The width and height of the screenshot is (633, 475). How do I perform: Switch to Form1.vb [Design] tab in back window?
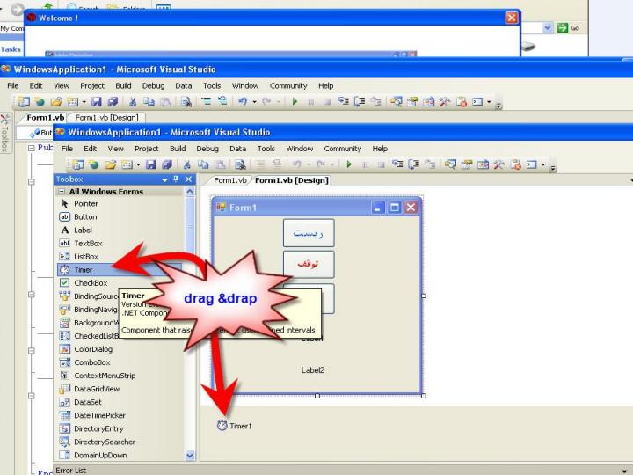click(x=106, y=118)
